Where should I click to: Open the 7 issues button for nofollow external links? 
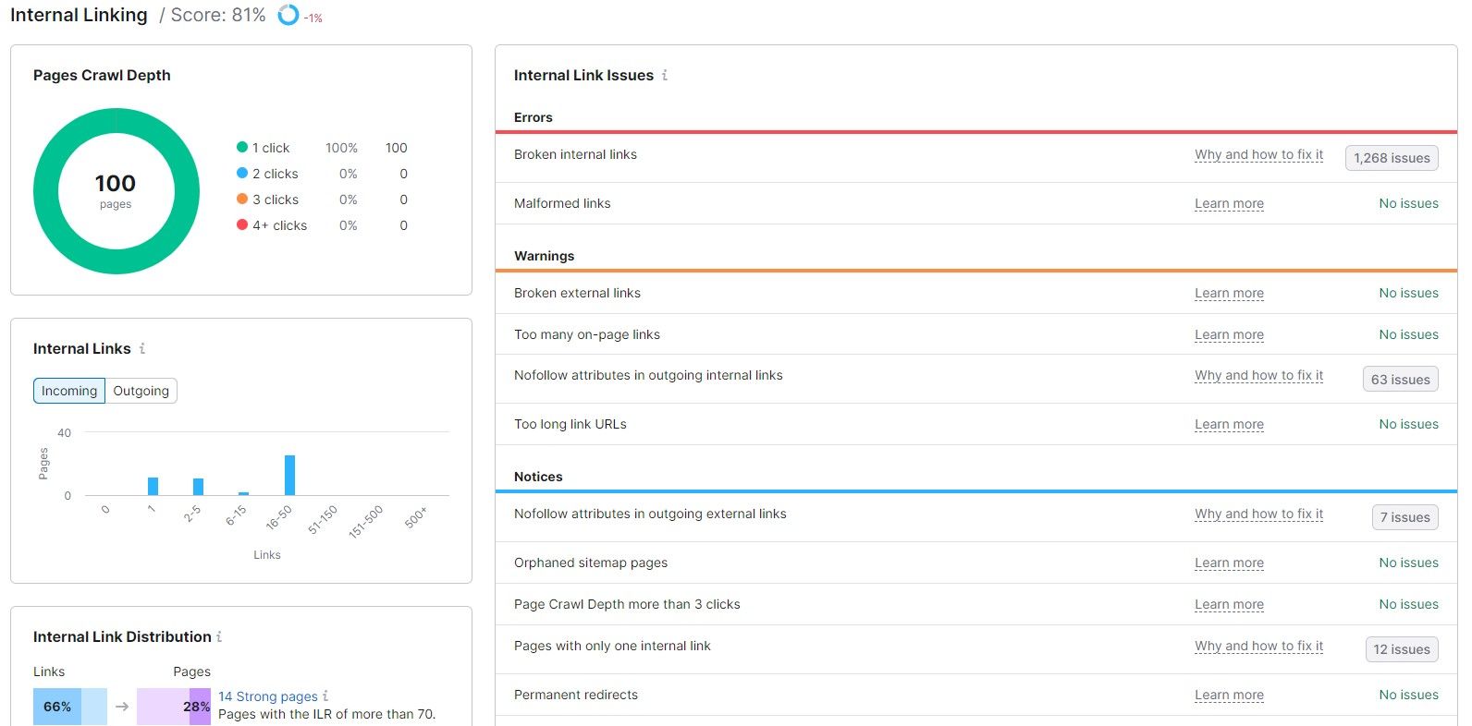coord(1405,517)
